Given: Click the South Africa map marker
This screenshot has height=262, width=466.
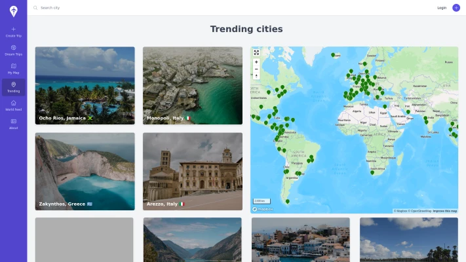Looking at the screenshot, I should click(372, 172).
